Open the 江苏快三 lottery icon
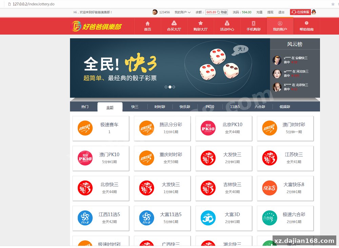This screenshot has width=339, height=248. tap(270, 158)
